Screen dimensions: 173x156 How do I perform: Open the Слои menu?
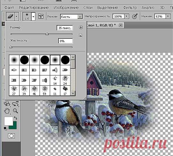tap(88, 8)
